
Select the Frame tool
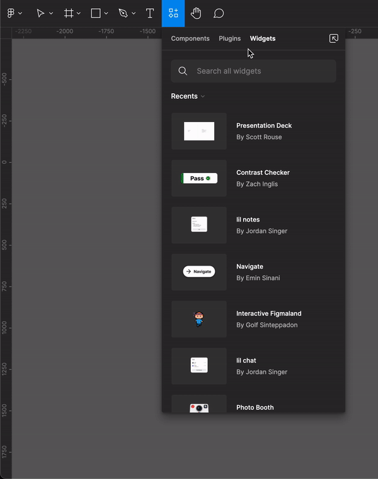tap(69, 13)
